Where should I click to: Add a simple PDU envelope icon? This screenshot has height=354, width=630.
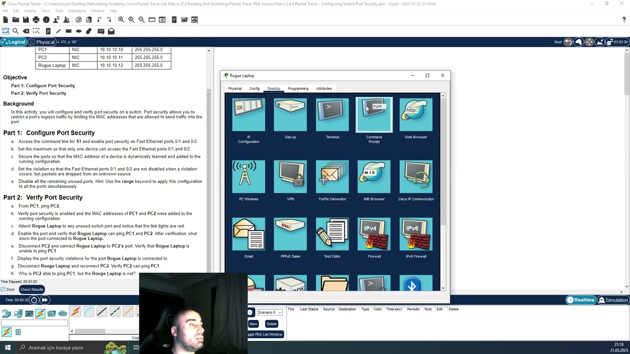(x=101, y=31)
